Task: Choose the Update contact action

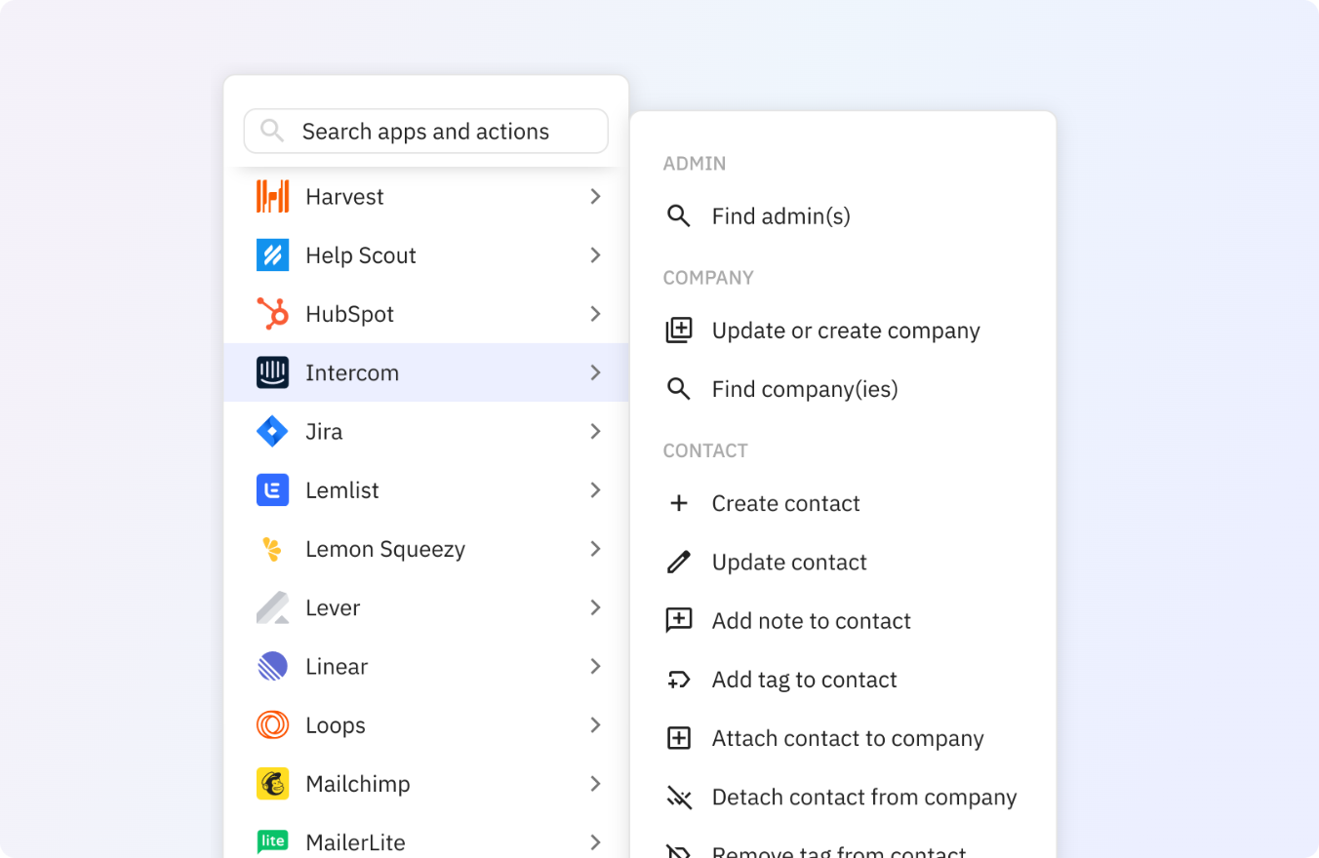Action: 843,562
